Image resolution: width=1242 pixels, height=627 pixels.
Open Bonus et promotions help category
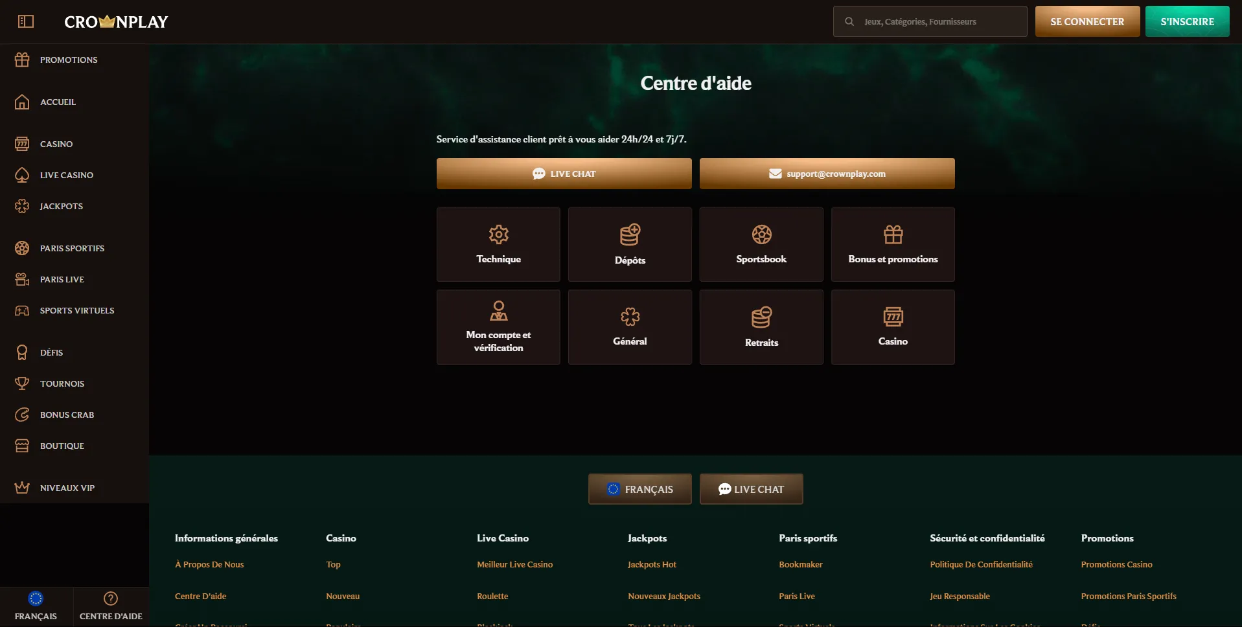[x=893, y=244]
